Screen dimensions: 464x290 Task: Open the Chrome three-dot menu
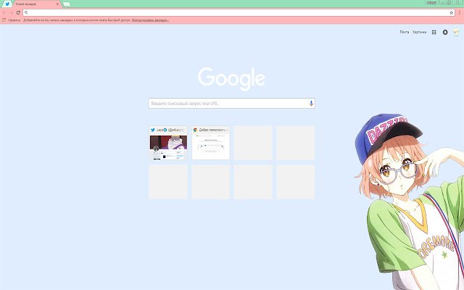(460, 13)
